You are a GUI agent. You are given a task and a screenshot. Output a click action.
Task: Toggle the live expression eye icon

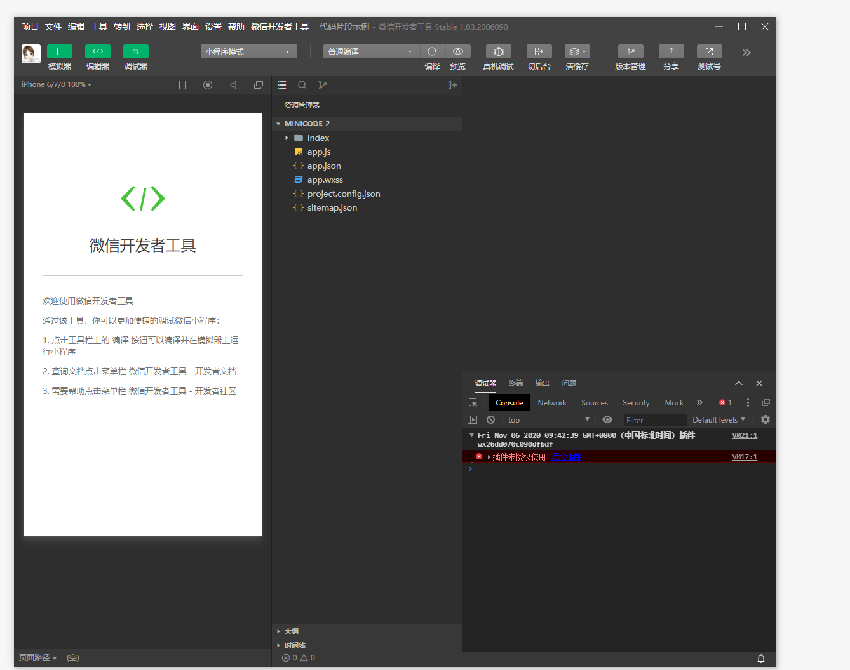click(x=607, y=419)
